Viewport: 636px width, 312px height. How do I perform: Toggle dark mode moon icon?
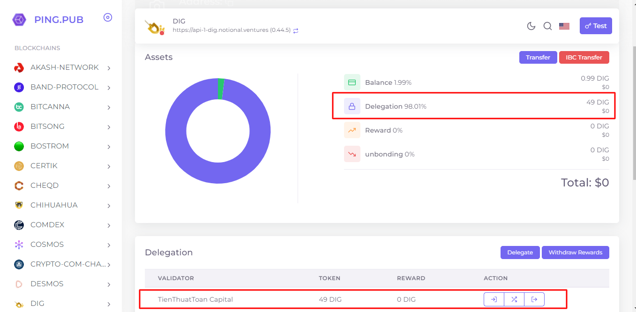pyautogui.click(x=531, y=26)
